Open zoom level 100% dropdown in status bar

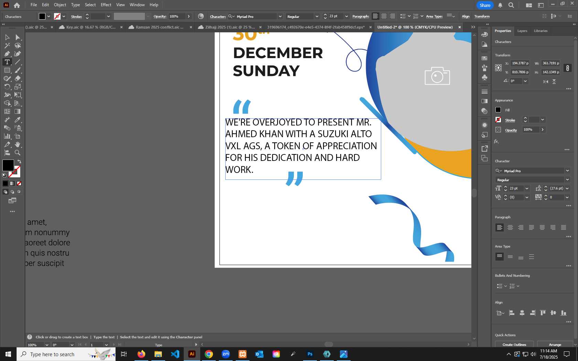click(x=47, y=345)
